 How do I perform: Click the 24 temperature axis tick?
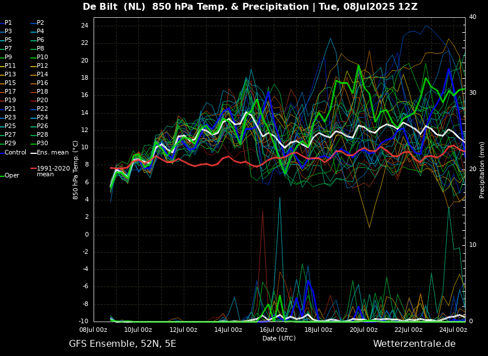coord(84,26)
